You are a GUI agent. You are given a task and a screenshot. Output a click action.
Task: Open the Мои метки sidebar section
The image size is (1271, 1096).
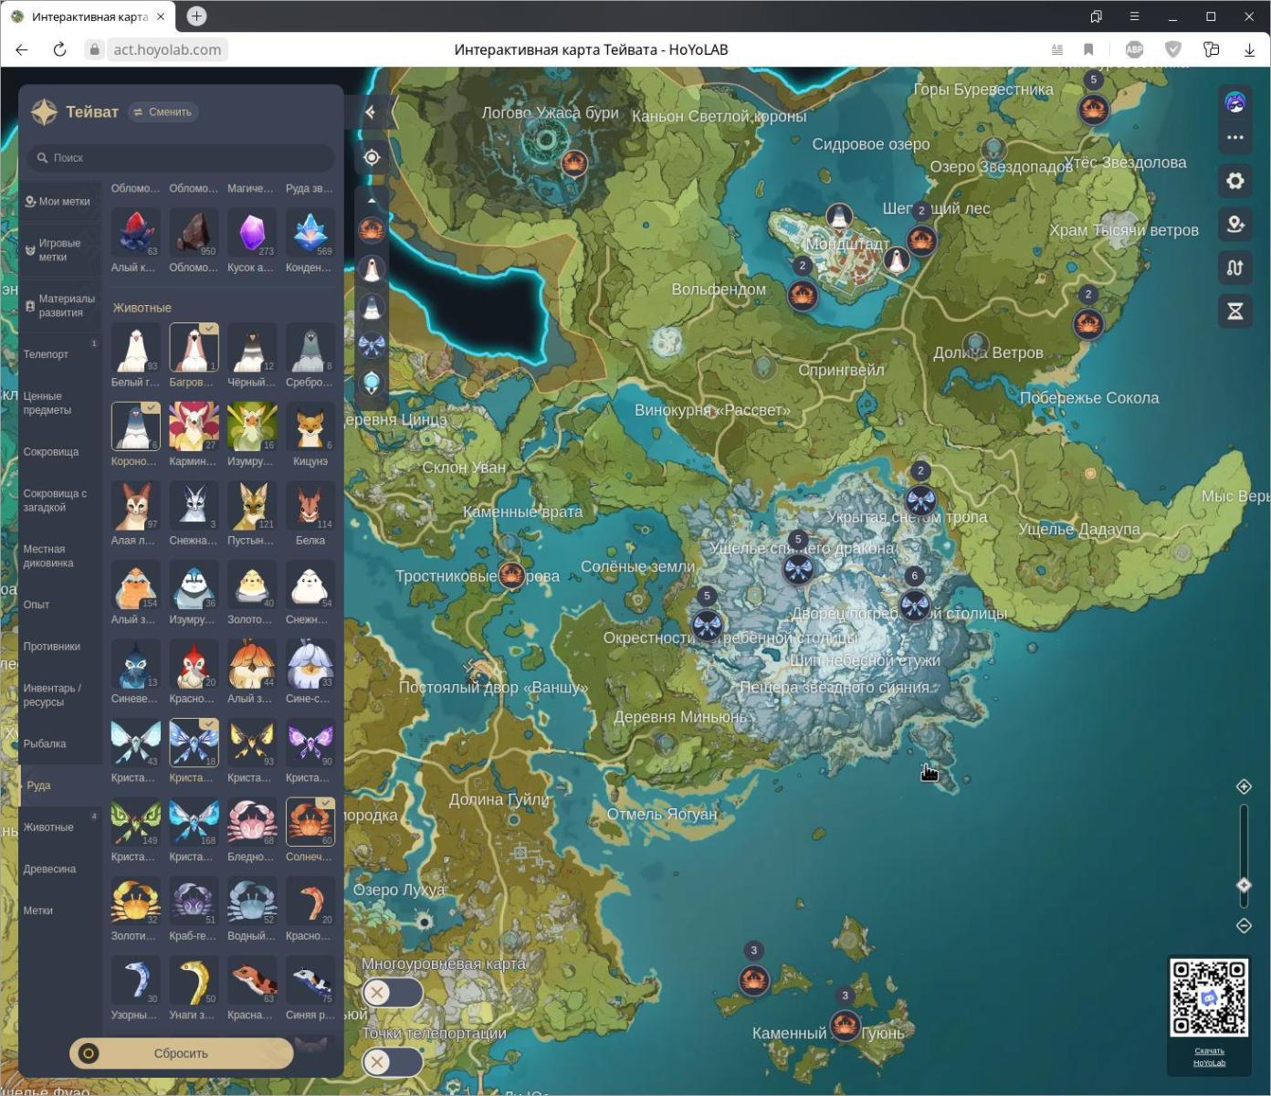59,201
